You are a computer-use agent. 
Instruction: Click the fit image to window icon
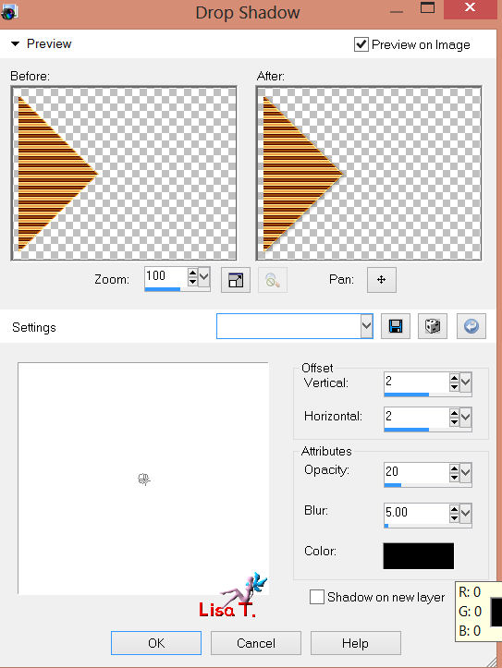click(236, 280)
